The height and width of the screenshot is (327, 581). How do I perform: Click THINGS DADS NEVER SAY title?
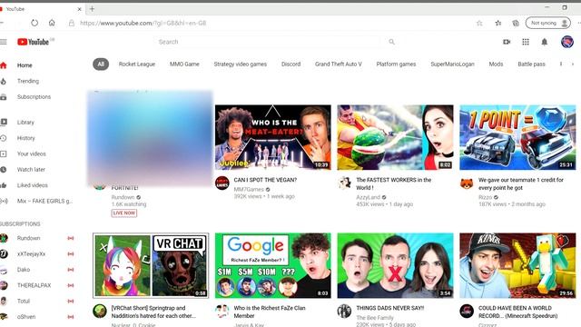coord(390,308)
